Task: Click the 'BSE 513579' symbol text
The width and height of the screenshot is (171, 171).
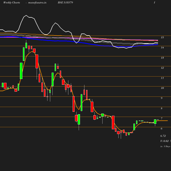Action: (65, 2)
